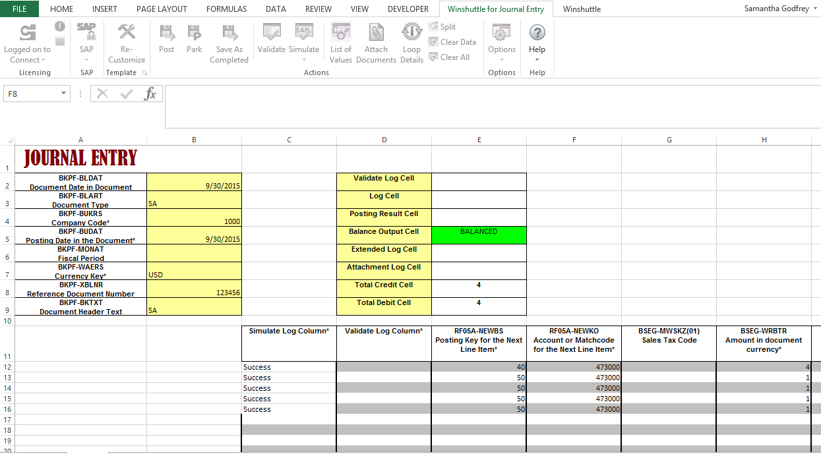Click the Select All corner of the sheet
This screenshot has height=454, width=821.
(9, 140)
